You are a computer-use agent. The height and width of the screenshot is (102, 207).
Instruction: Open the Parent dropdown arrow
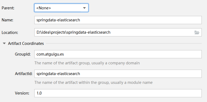click(x=84, y=8)
